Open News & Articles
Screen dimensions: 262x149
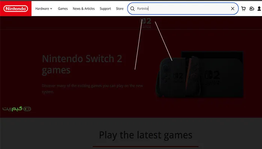[x=84, y=9]
